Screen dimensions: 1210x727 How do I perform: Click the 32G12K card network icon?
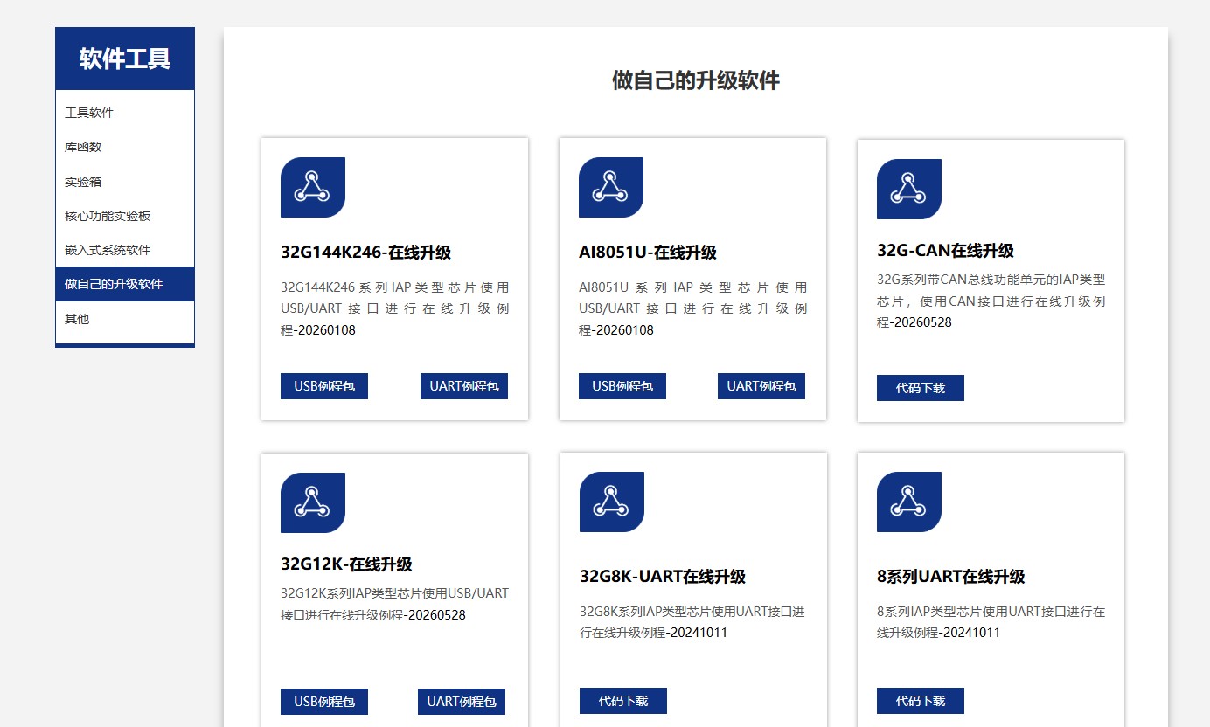point(313,502)
